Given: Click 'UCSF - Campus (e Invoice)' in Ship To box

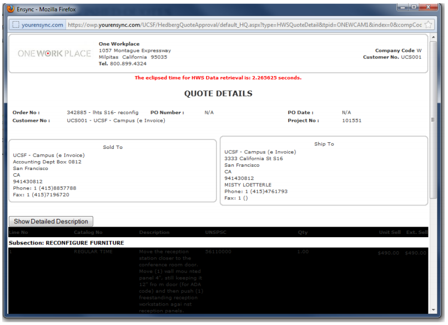Looking at the screenshot, I should [x=260, y=152].
